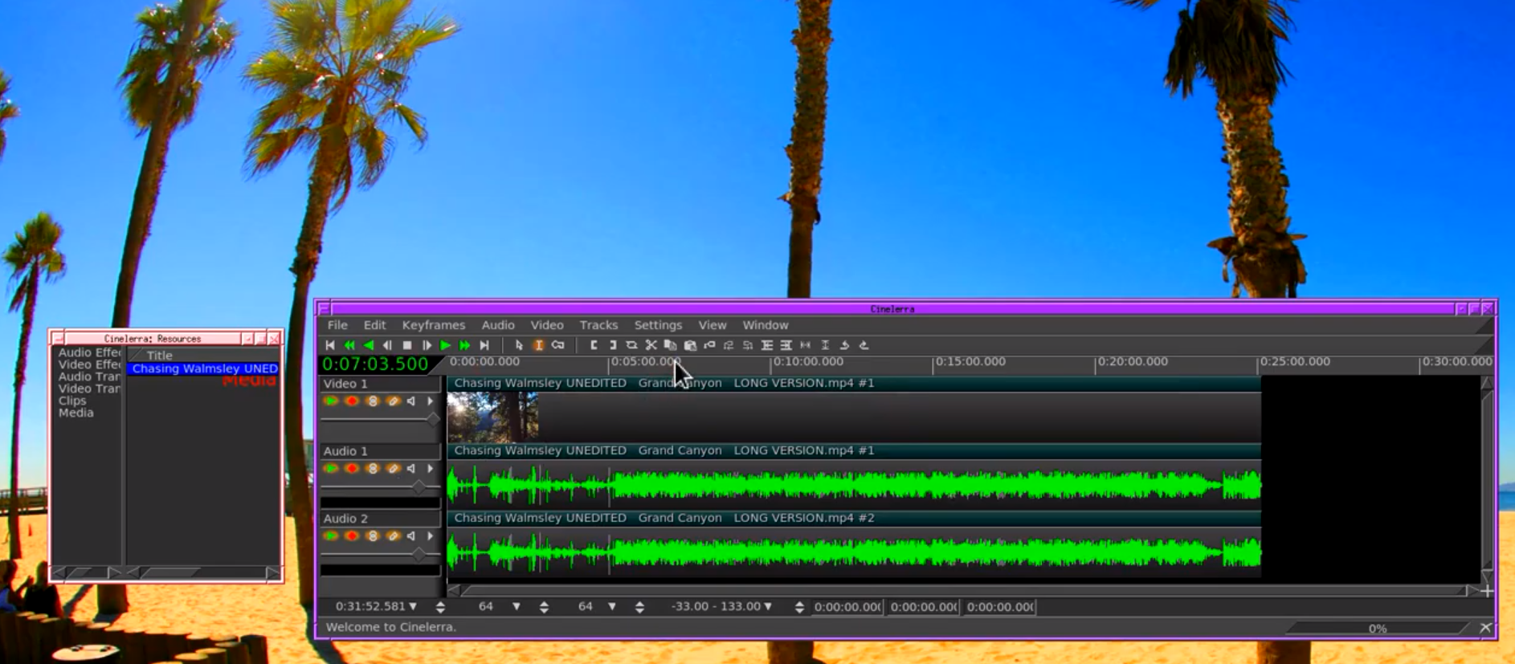The width and height of the screenshot is (1515, 664).
Task: Open the second 64 track zoom dropdown
Action: coord(612,606)
